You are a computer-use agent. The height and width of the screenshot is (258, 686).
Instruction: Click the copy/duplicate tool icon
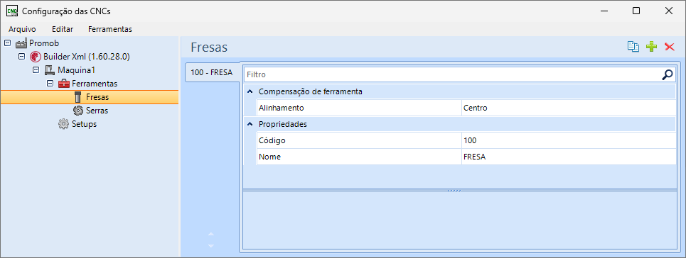[633, 47]
